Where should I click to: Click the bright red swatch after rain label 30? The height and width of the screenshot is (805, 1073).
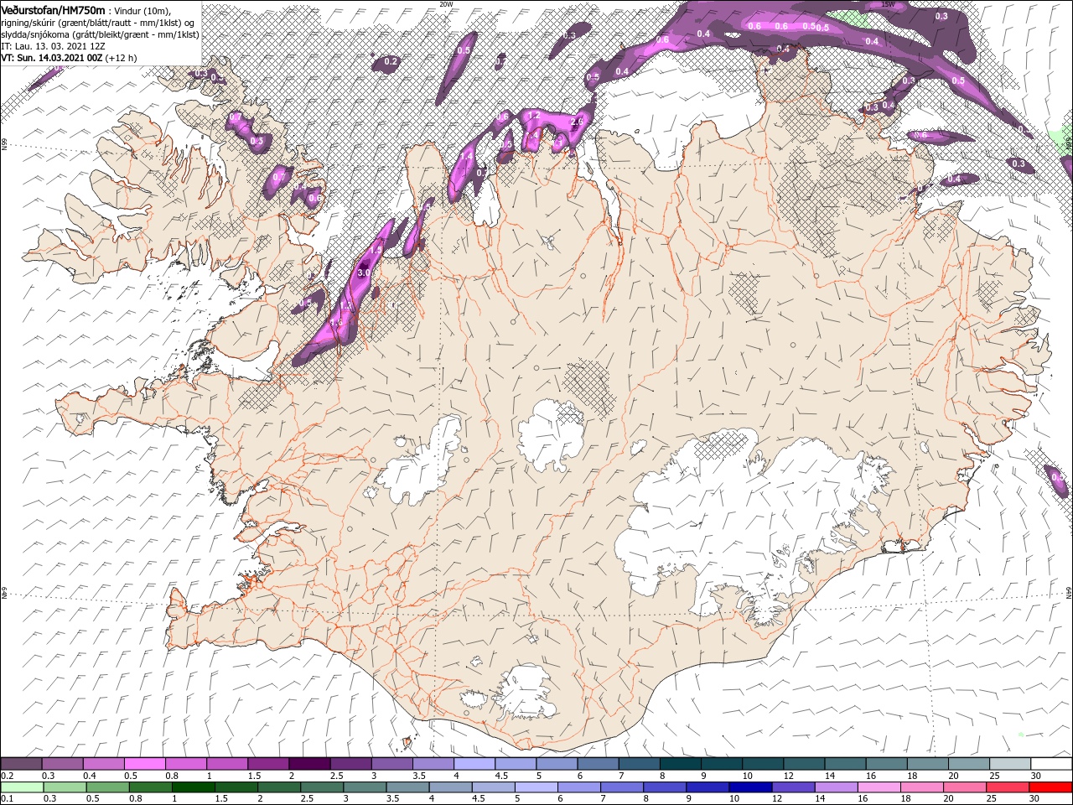[x=1050, y=787]
